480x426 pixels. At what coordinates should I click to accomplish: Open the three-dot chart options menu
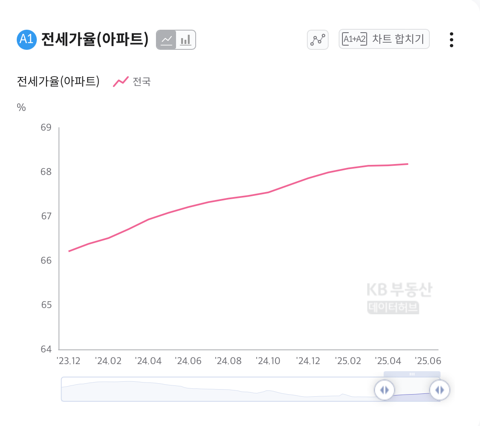(x=451, y=39)
